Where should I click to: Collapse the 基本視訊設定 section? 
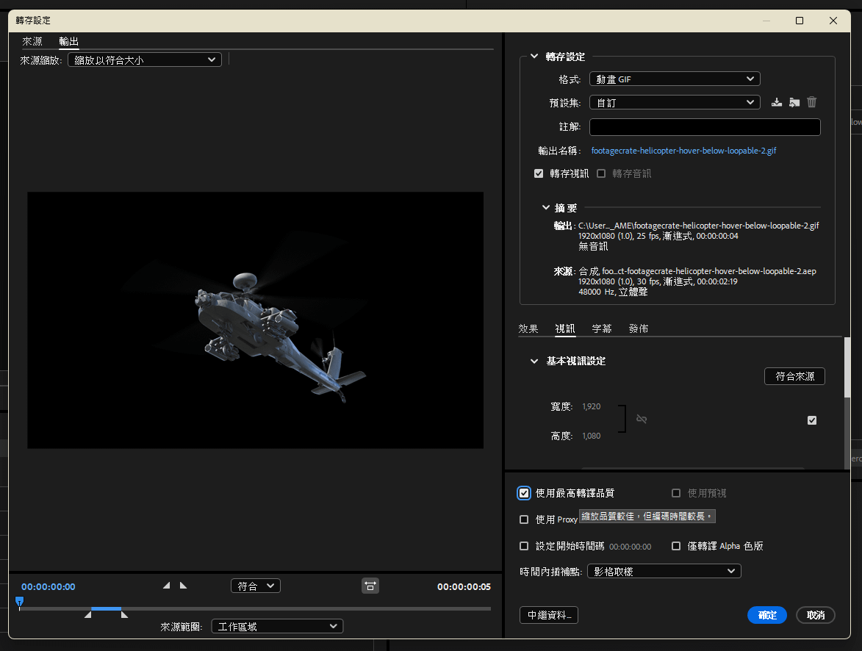534,362
